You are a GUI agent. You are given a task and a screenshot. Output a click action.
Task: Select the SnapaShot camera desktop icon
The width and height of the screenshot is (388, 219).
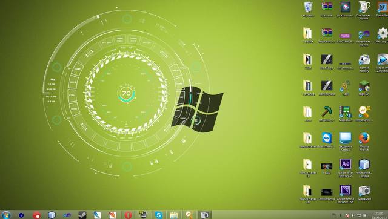pos(364,193)
